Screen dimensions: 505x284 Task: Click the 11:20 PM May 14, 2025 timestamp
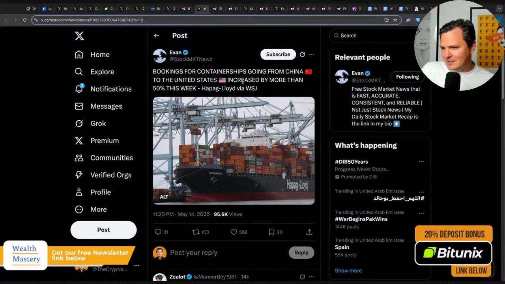(x=181, y=214)
